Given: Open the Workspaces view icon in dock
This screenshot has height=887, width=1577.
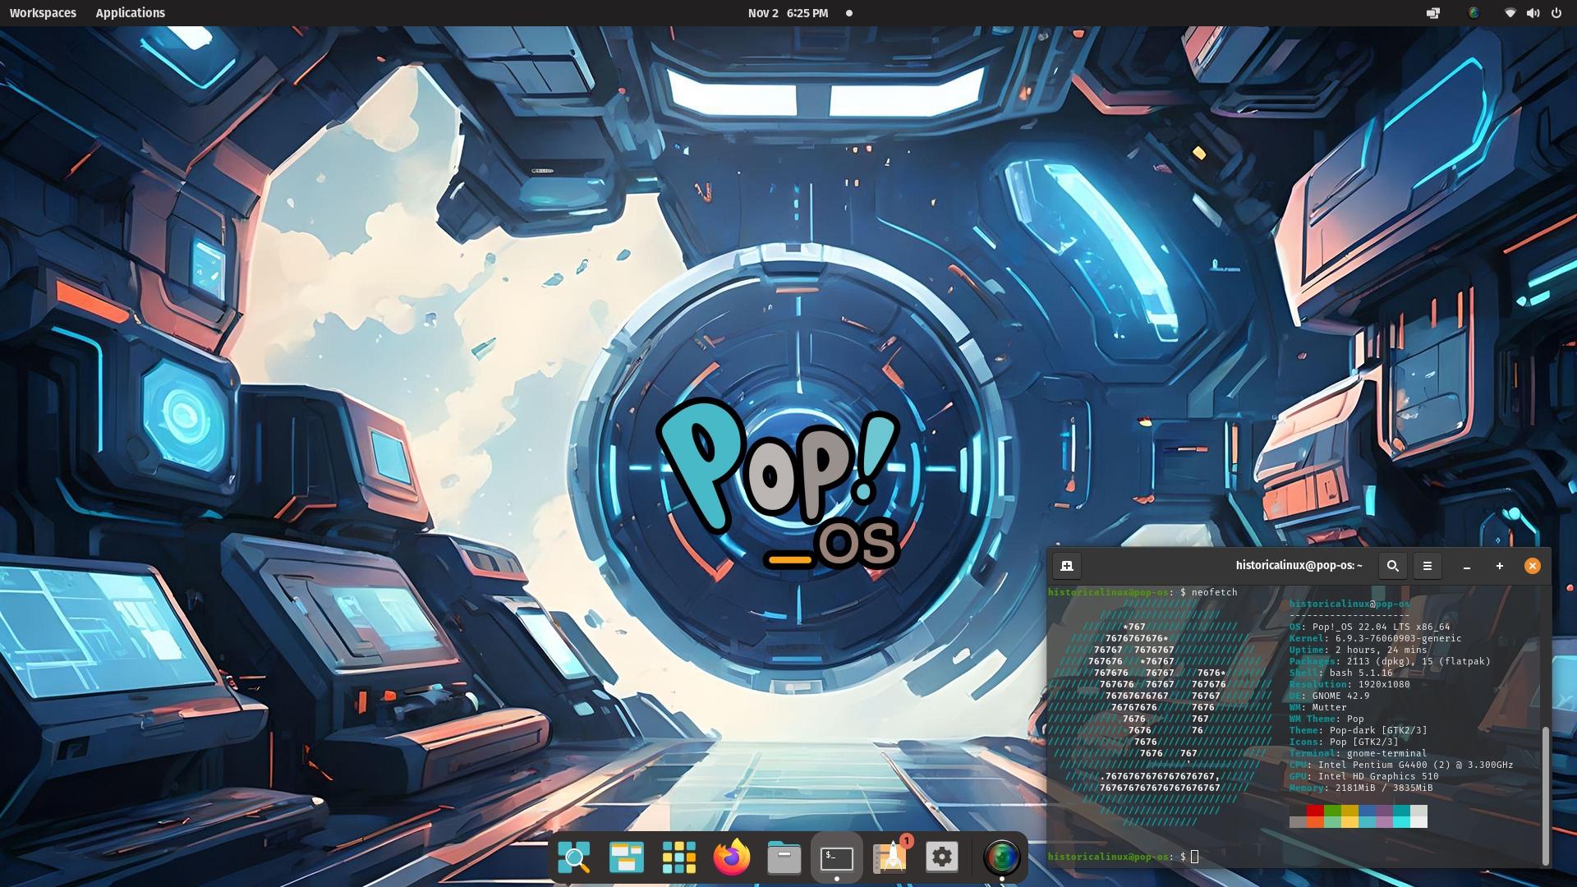Looking at the screenshot, I should pyautogui.click(x=626, y=857).
